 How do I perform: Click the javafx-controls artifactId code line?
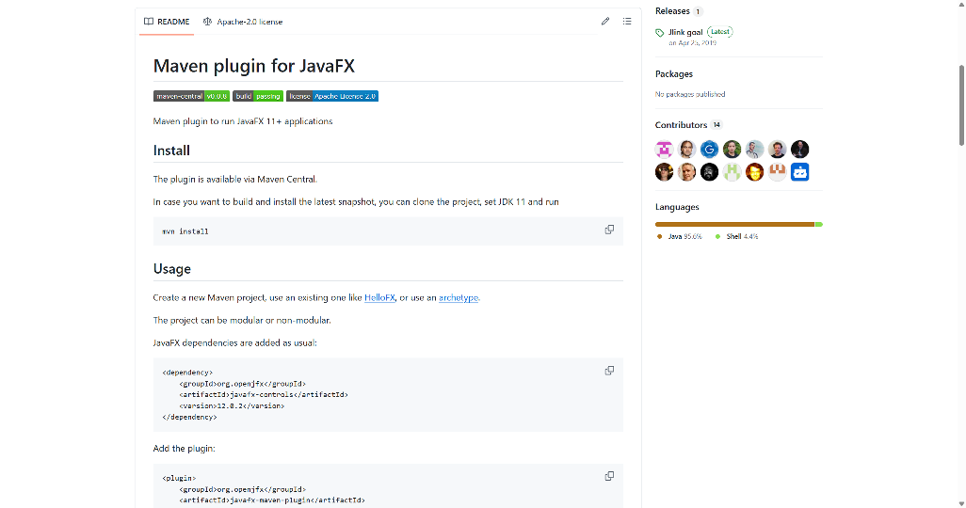[264, 395]
